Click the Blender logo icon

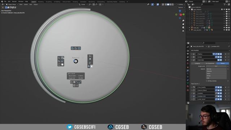point(2,1)
